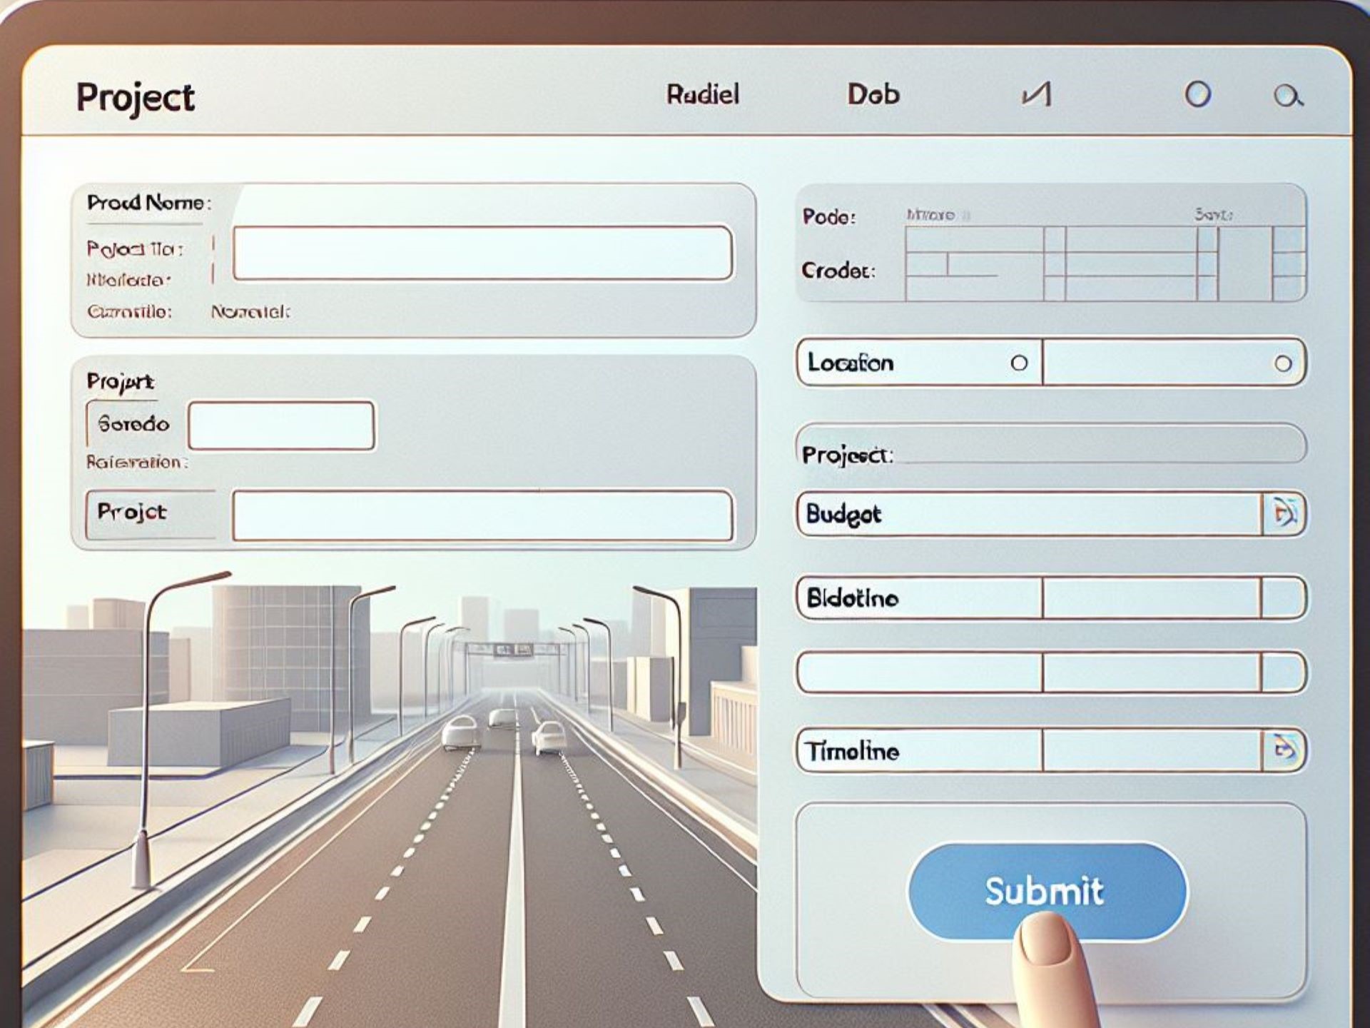
Task: Click the large Project name input field
Action: [x=482, y=253]
